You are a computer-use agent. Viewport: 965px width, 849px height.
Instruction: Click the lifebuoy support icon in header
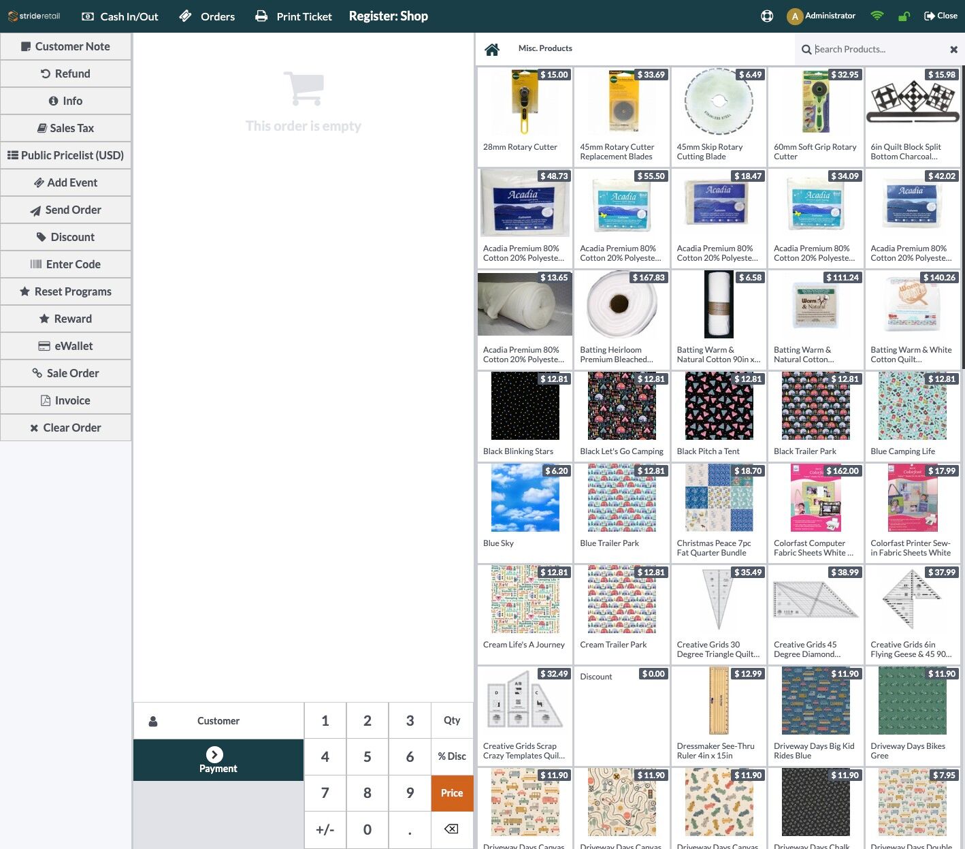click(x=767, y=16)
